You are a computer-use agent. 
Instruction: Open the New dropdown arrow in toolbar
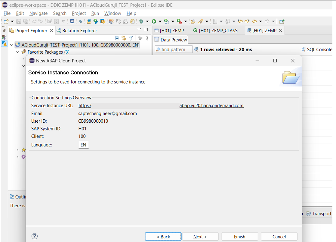[12, 21]
